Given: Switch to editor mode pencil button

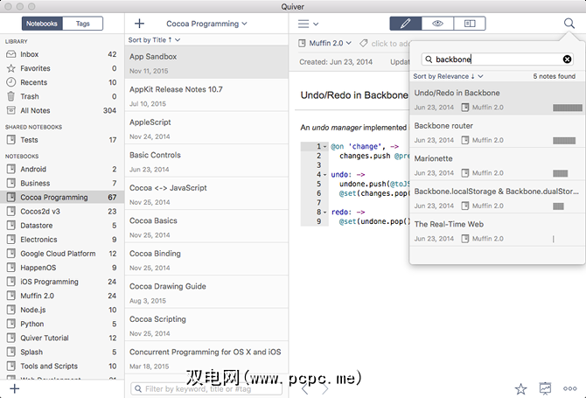Looking at the screenshot, I should tap(406, 24).
